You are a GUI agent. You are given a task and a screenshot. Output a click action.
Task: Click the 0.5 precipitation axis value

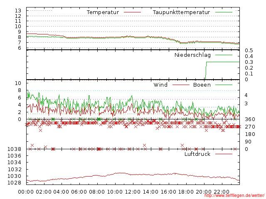pyautogui.click(x=249, y=51)
